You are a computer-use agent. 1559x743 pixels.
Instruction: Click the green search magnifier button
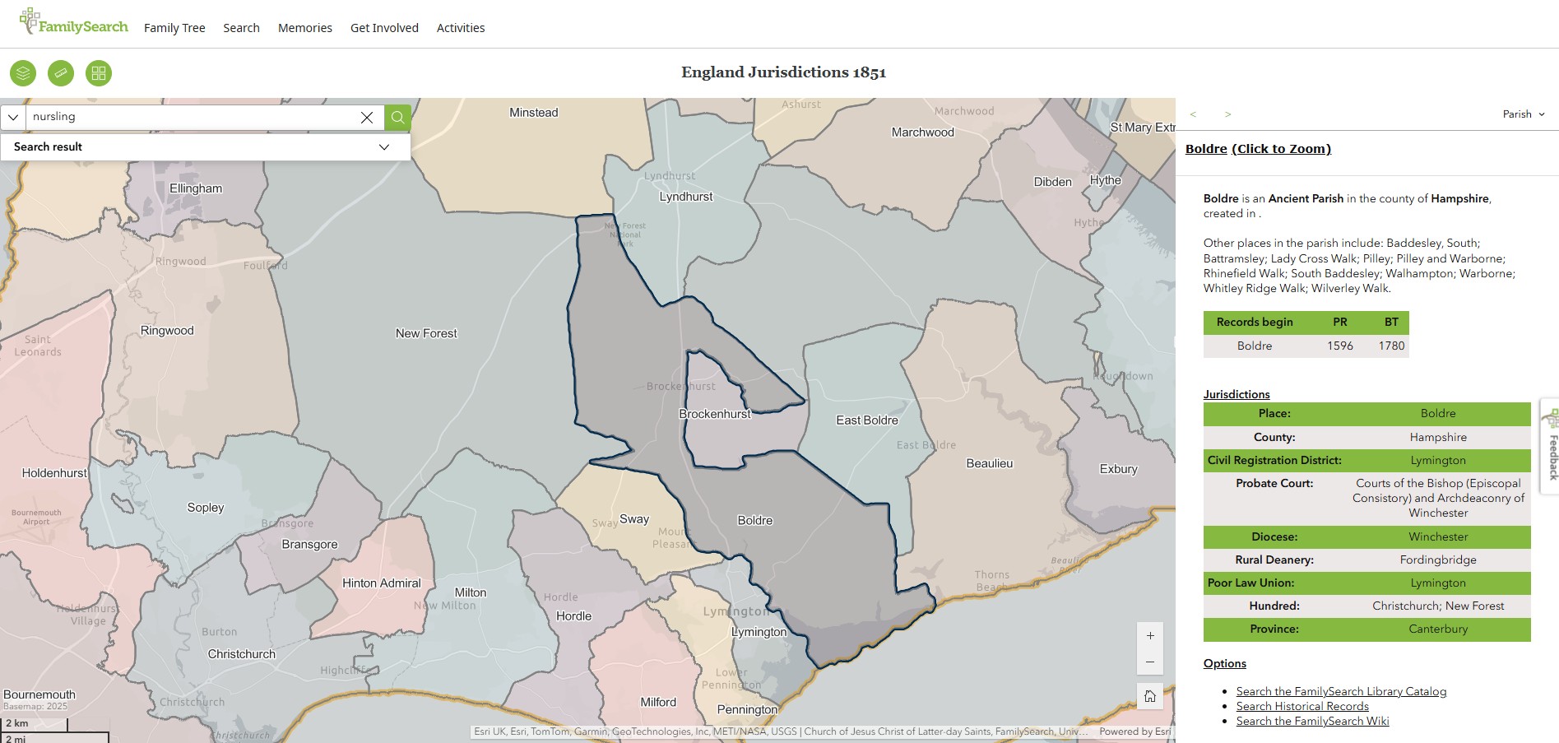click(397, 118)
